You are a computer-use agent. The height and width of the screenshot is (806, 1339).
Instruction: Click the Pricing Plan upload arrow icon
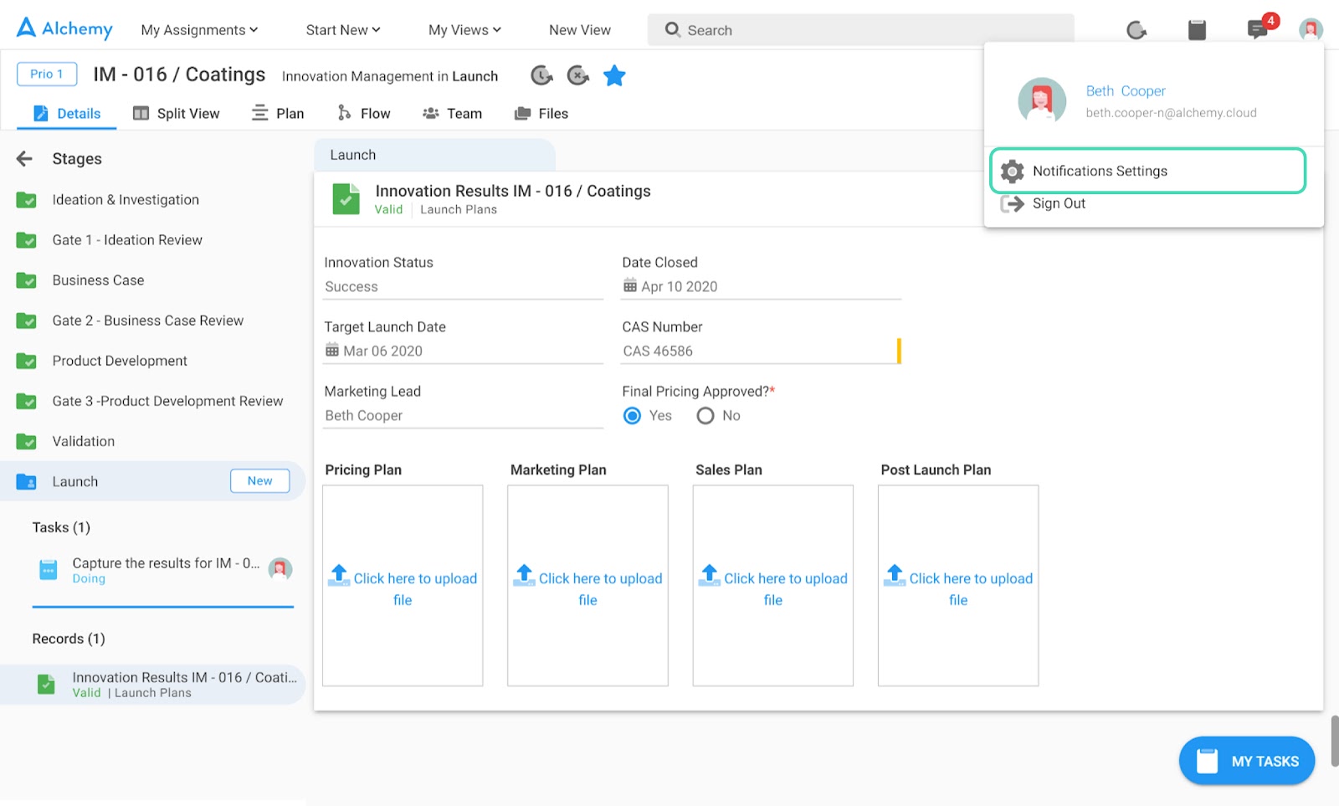click(x=339, y=575)
